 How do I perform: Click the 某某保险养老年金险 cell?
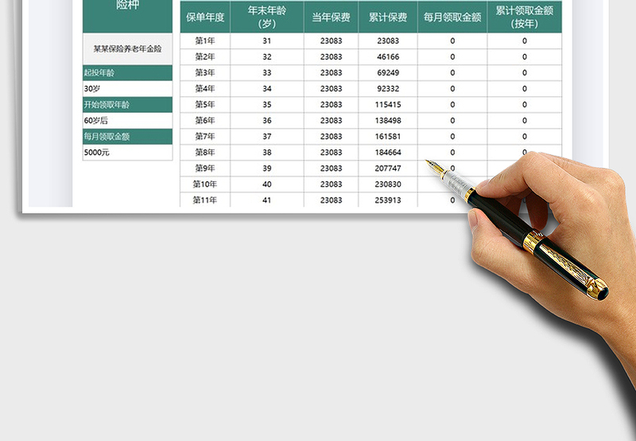(x=128, y=49)
